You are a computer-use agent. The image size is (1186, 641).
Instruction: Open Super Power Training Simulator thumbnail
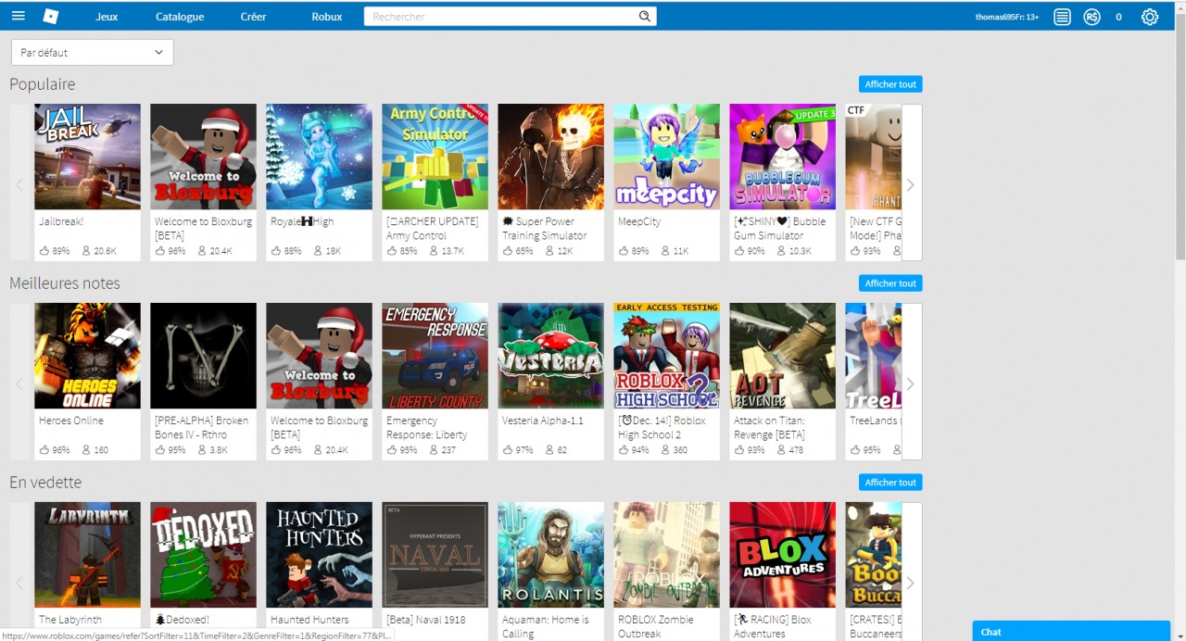pyautogui.click(x=550, y=157)
